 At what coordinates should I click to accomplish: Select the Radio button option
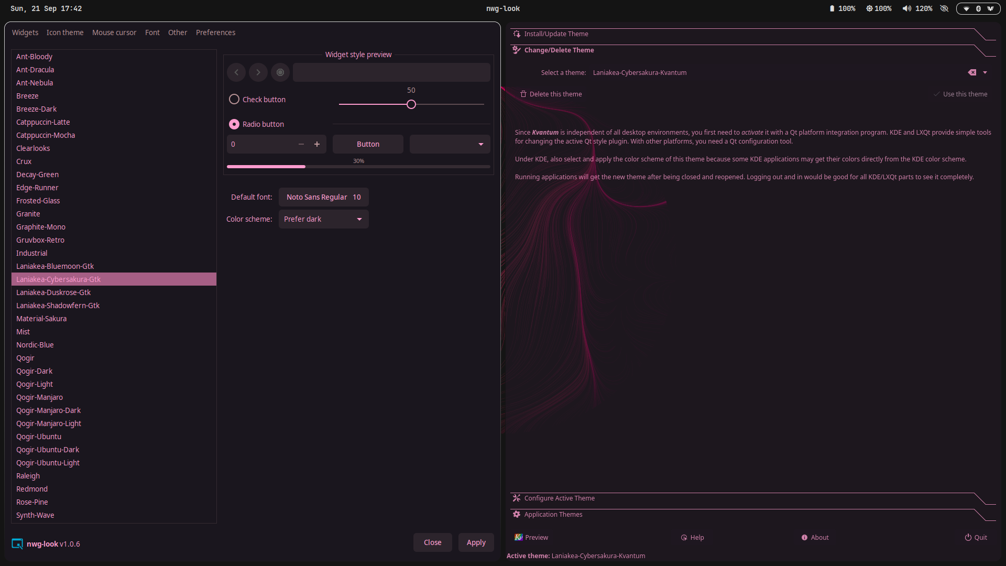point(234,124)
